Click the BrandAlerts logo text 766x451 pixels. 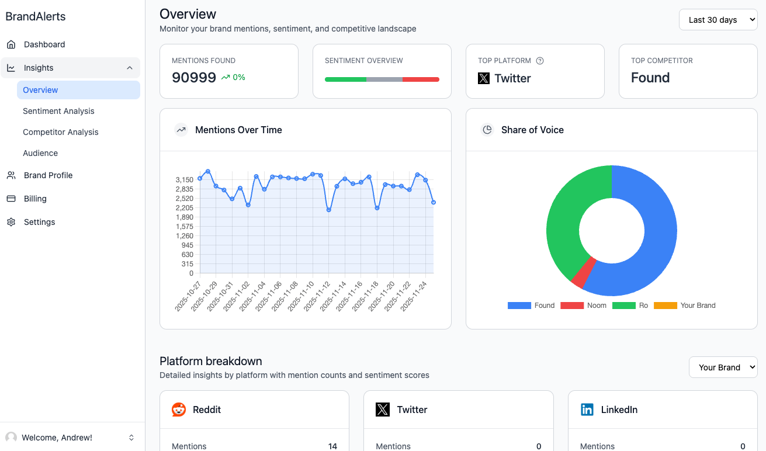pos(36,16)
